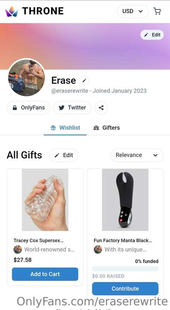Contribute to the Fun Factory Manta
170x310 pixels.
(x=125, y=289)
